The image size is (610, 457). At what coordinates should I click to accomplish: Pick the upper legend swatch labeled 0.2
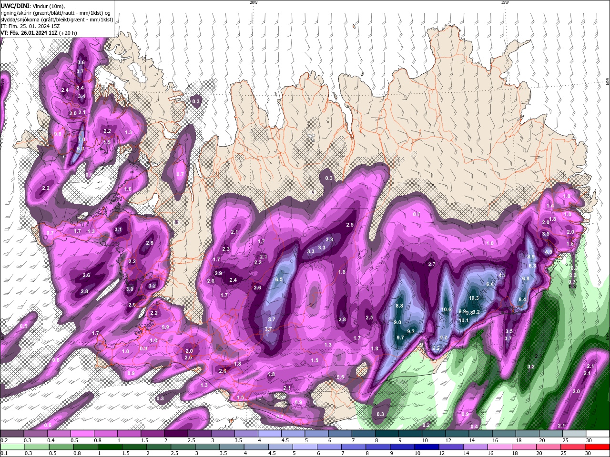[12, 434]
